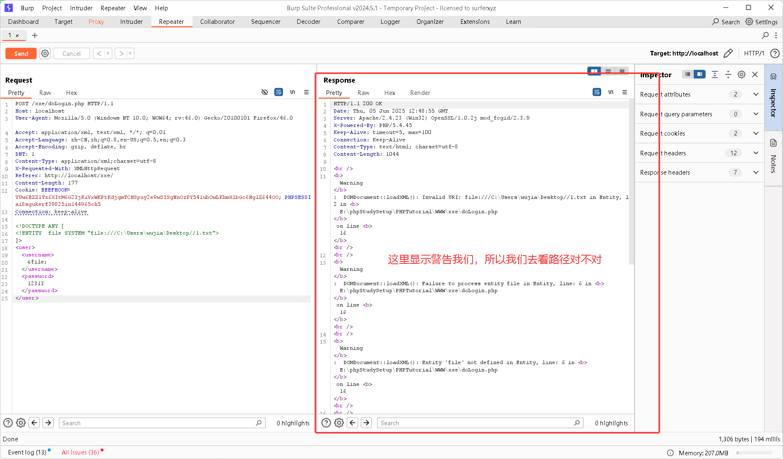Click the top-right Search button

pyautogui.click(x=726, y=22)
